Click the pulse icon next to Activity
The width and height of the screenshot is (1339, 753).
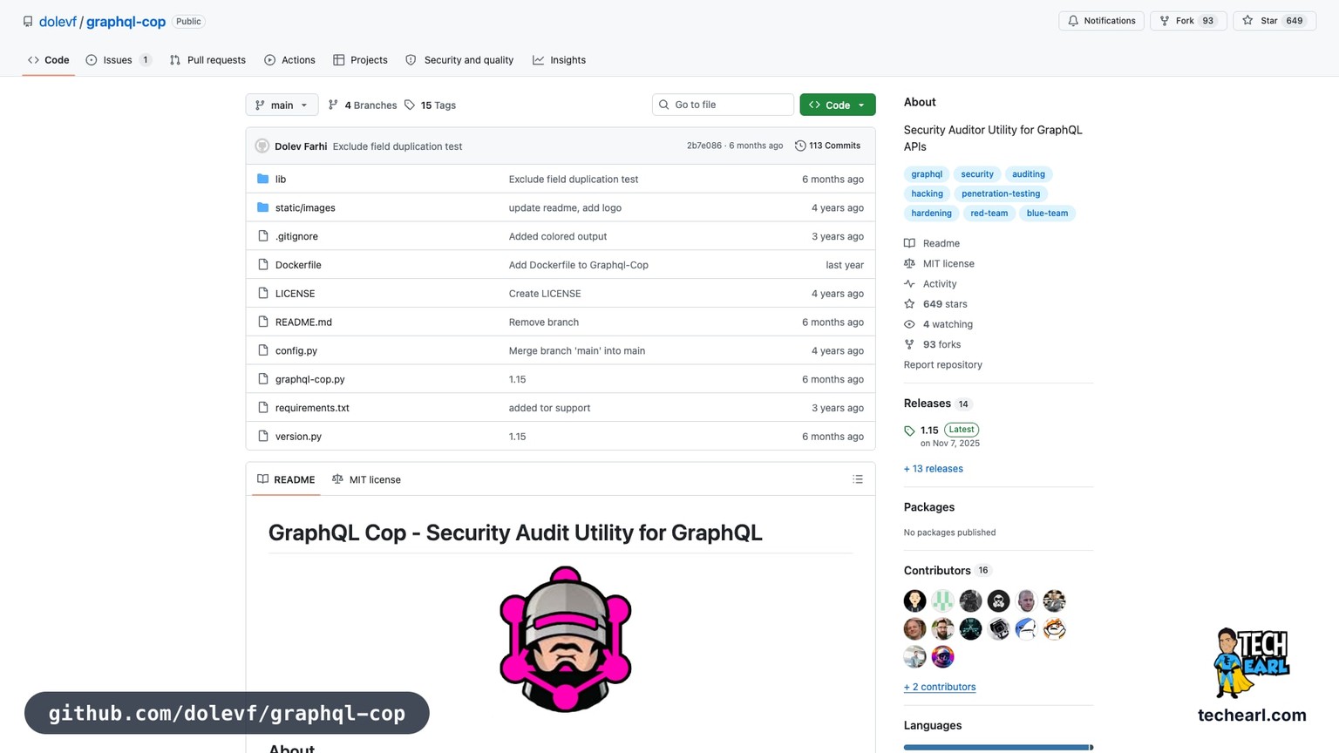tap(909, 284)
